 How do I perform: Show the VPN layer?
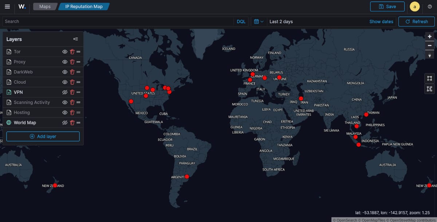[x=65, y=92]
